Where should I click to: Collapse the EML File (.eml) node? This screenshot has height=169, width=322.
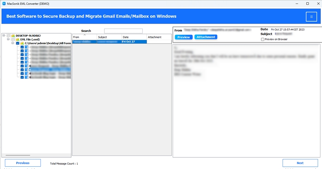[8, 39]
